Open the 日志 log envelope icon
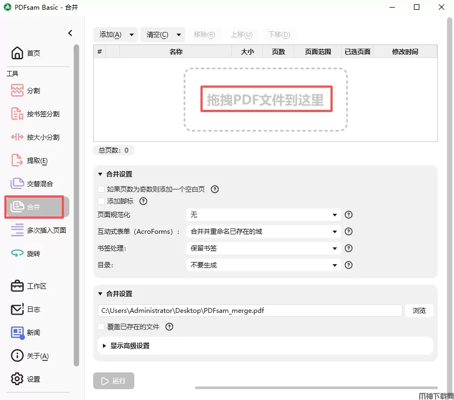454x400 pixels. click(x=17, y=309)
